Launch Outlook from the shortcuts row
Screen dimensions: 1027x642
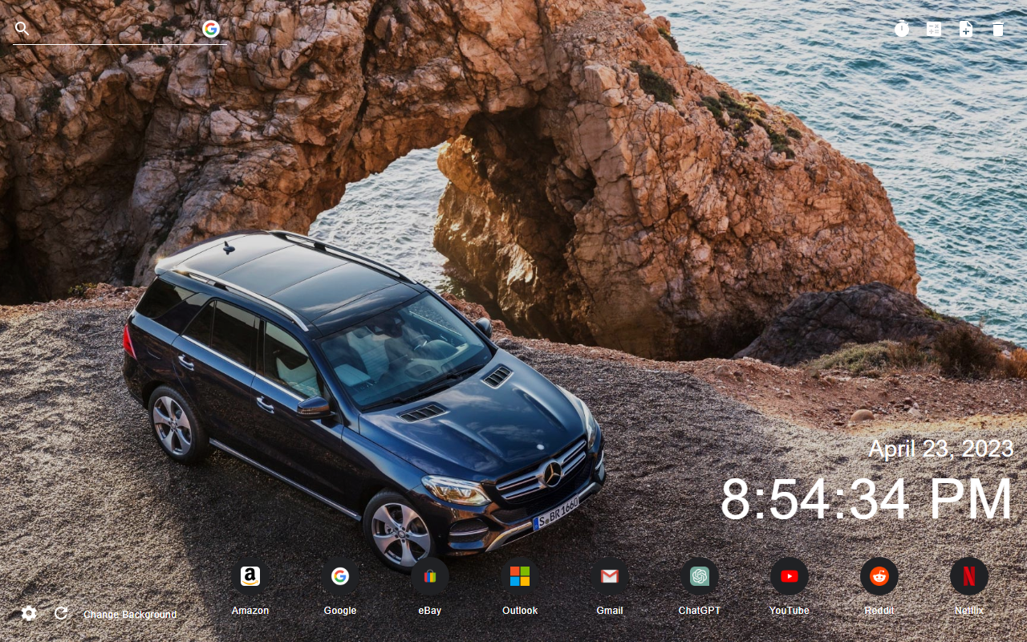520,575
